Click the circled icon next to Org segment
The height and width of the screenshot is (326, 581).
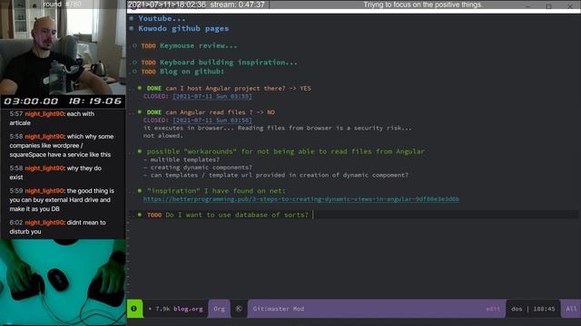click(239, 309)
